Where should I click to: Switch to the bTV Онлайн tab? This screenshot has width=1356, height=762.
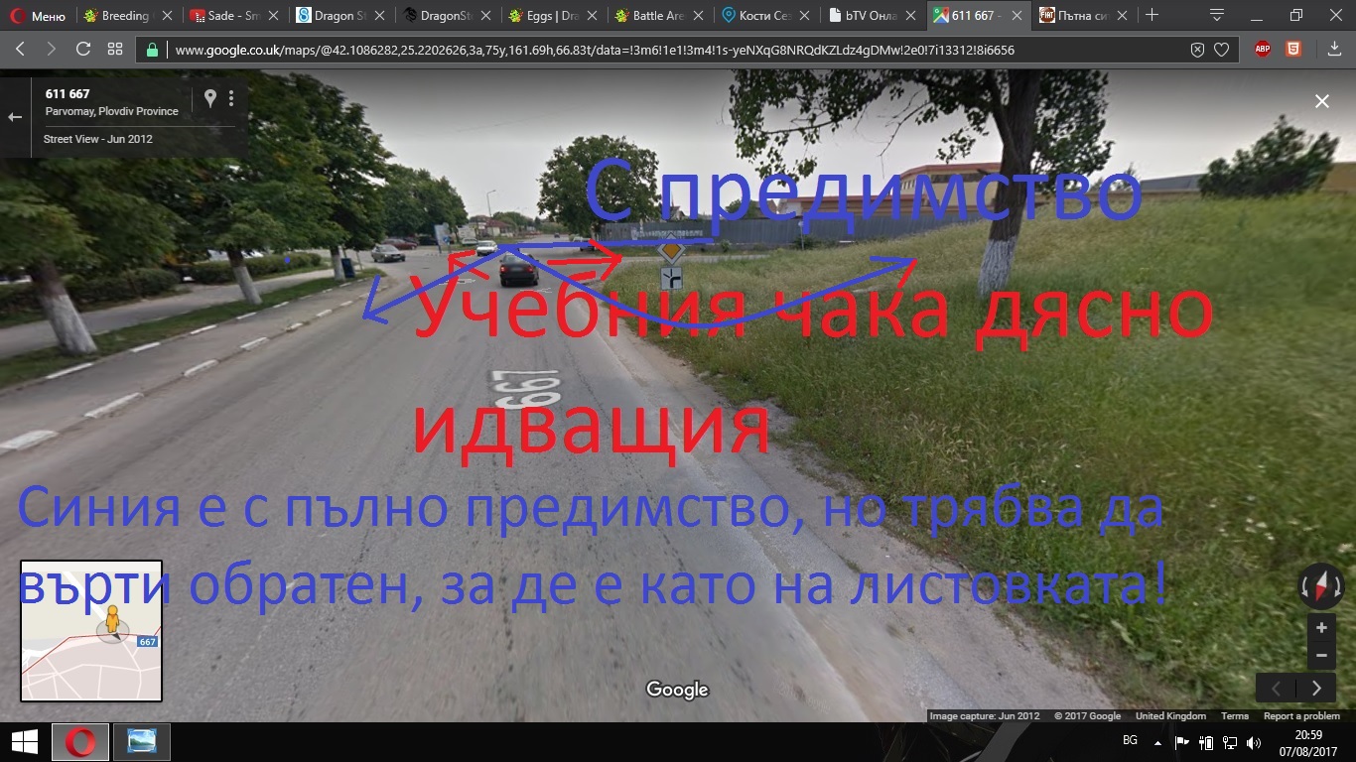pos(871,16)
